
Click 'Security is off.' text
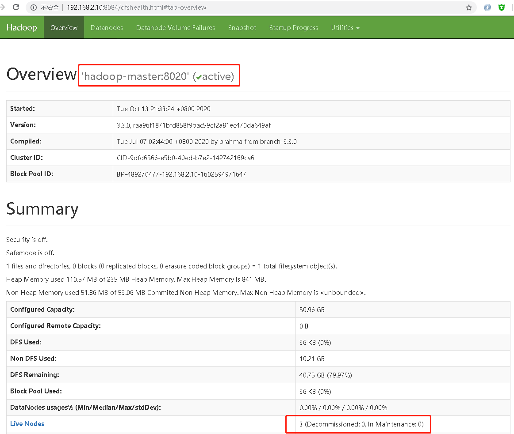[27, 240]
